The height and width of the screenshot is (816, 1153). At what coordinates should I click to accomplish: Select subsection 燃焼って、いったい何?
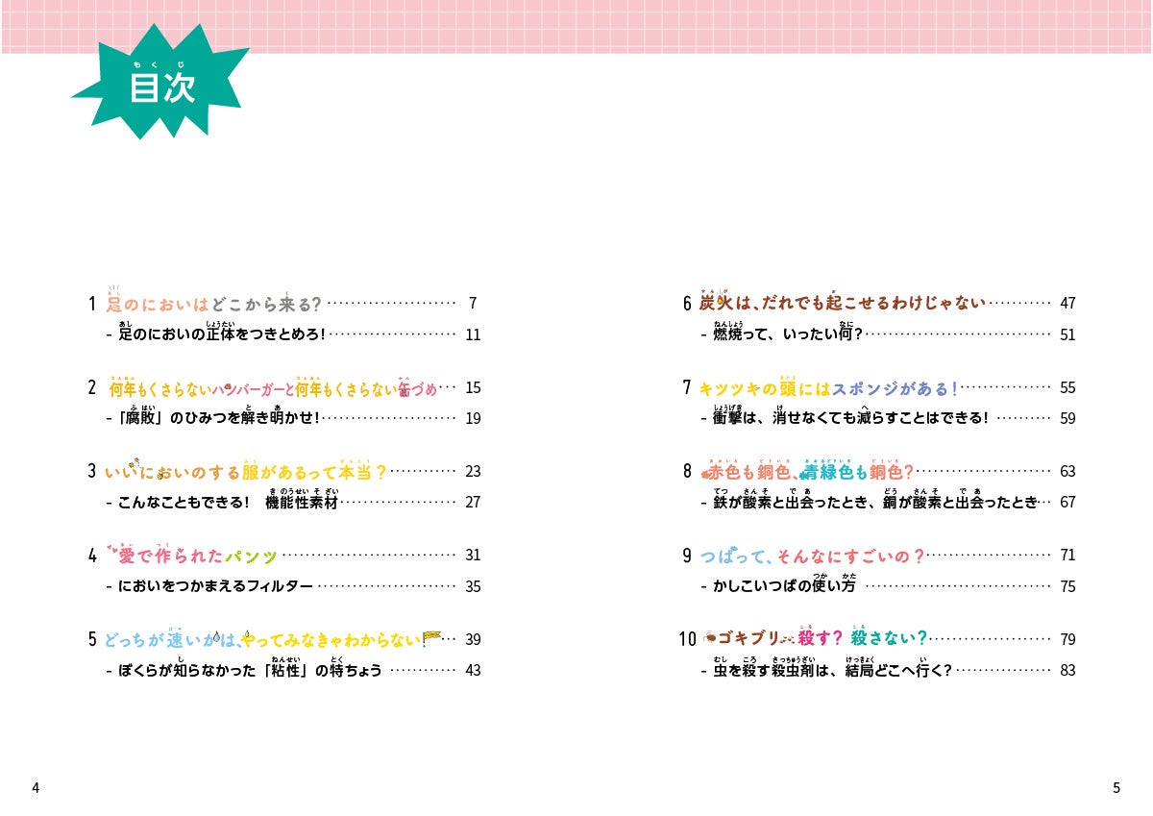(788, 334)
